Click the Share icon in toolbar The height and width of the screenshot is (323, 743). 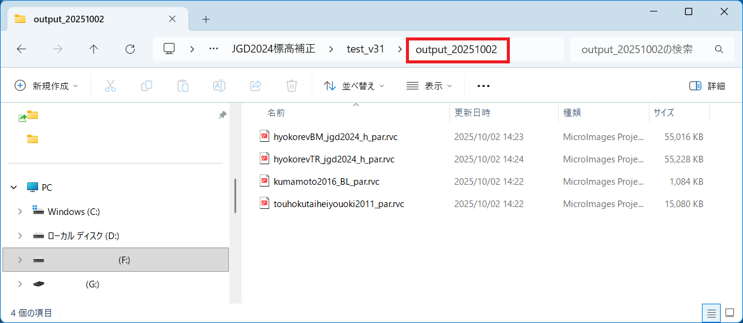click(256, 86)
